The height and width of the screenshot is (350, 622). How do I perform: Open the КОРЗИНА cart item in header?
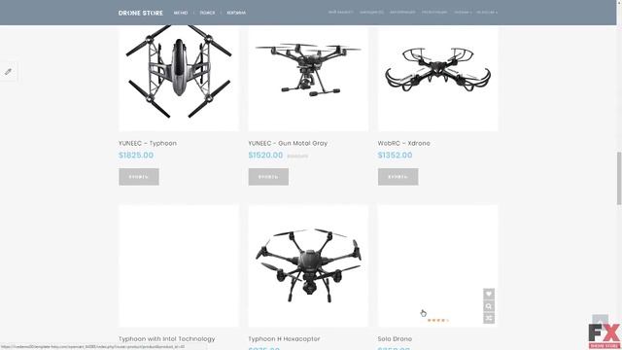[236, 13]
